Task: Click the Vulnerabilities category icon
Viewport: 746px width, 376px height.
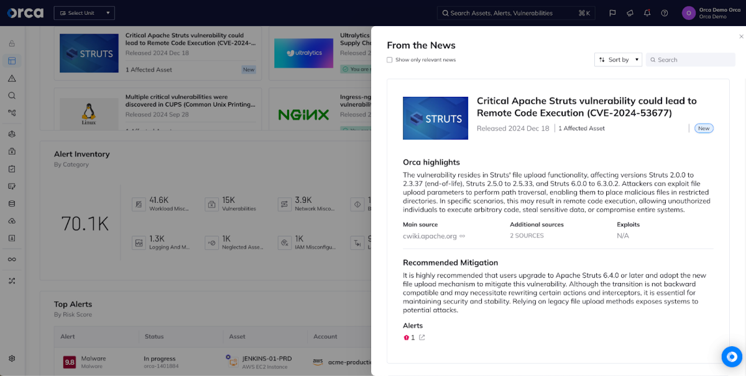Action: pyautogui.click(x=211, y=204)
